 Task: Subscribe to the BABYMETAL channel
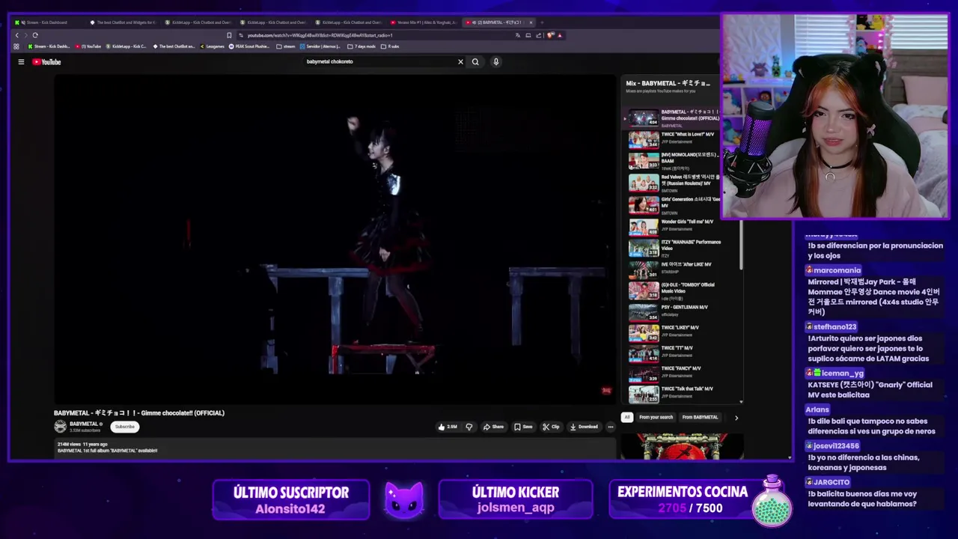[125, 427]
